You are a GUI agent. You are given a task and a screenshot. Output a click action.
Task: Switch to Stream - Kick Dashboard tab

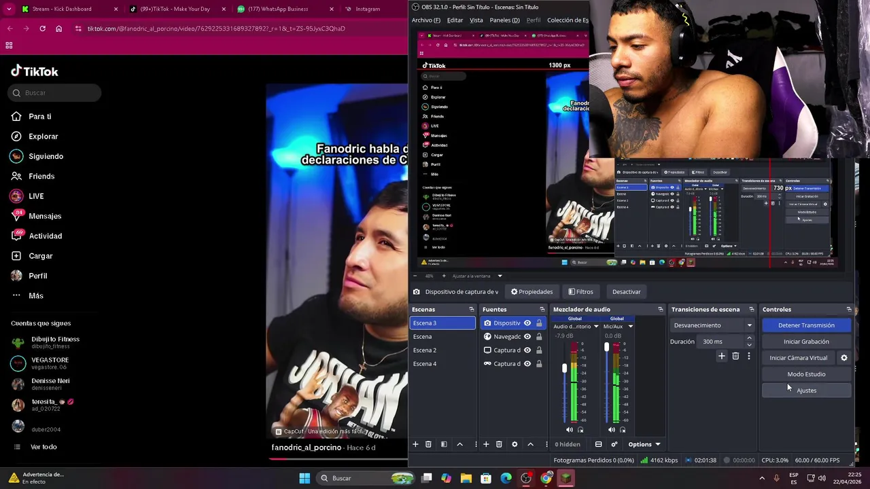(69, 9)
